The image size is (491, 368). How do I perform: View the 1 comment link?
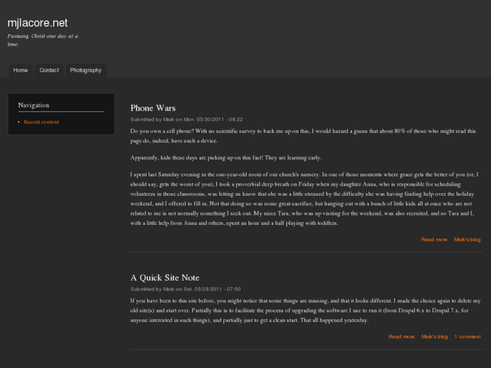(x=467, y=336)
